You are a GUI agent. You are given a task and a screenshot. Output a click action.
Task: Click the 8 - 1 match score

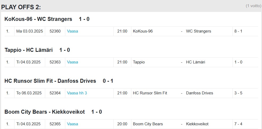pyautogui.click(x=238, y=31)
